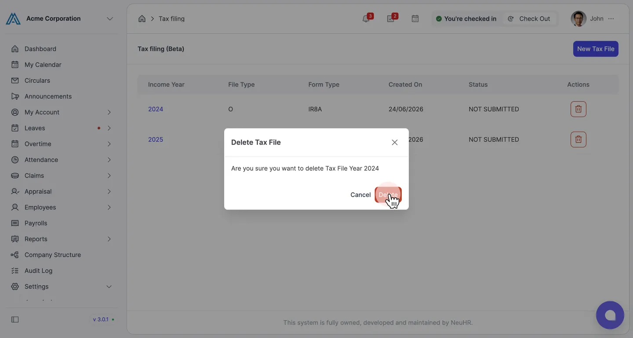Click the Payrolls icon in sidebar

(x=15, y=223)
